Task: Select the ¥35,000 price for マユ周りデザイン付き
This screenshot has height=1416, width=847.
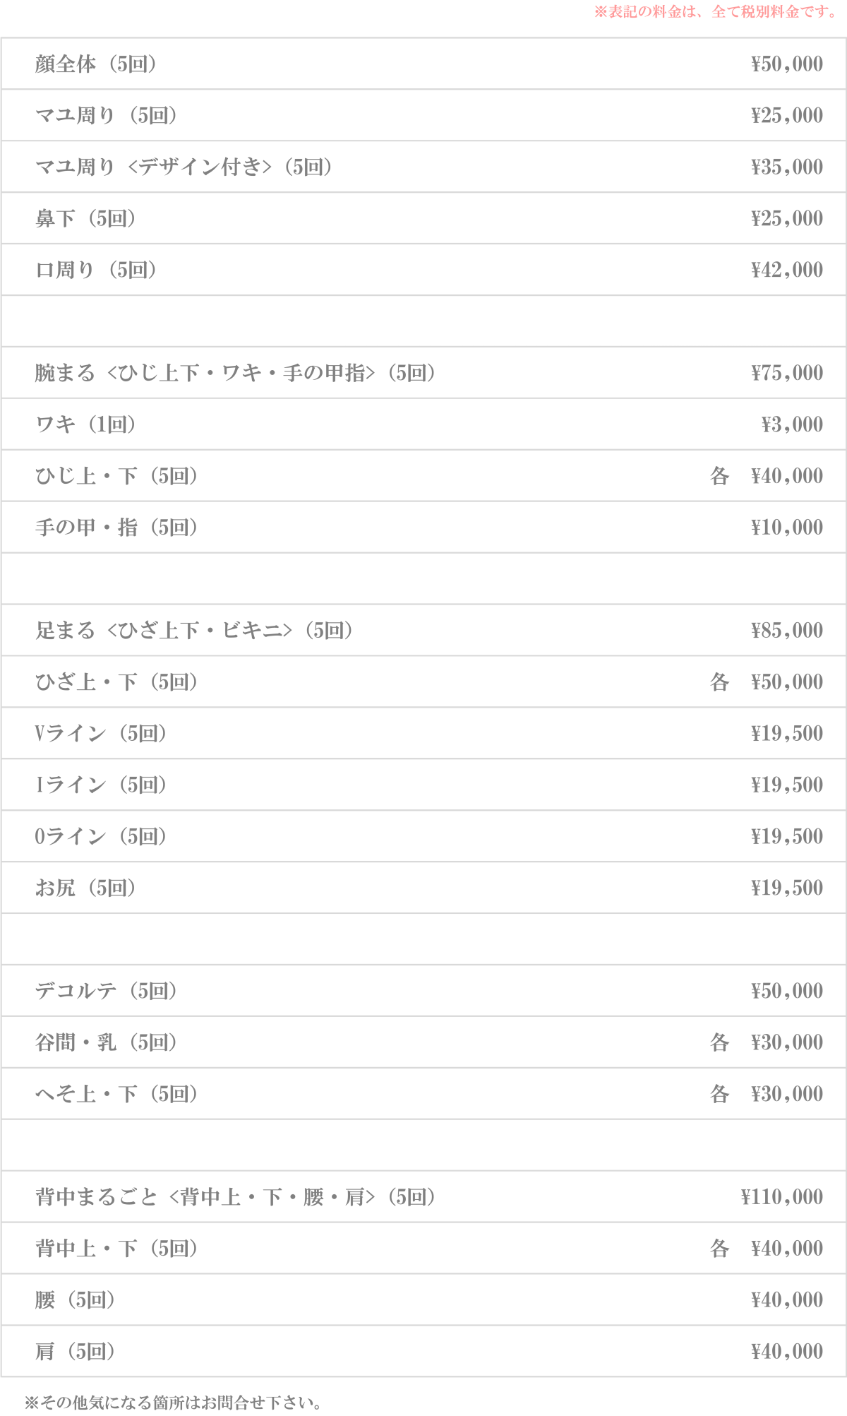Action: point(786,167)
